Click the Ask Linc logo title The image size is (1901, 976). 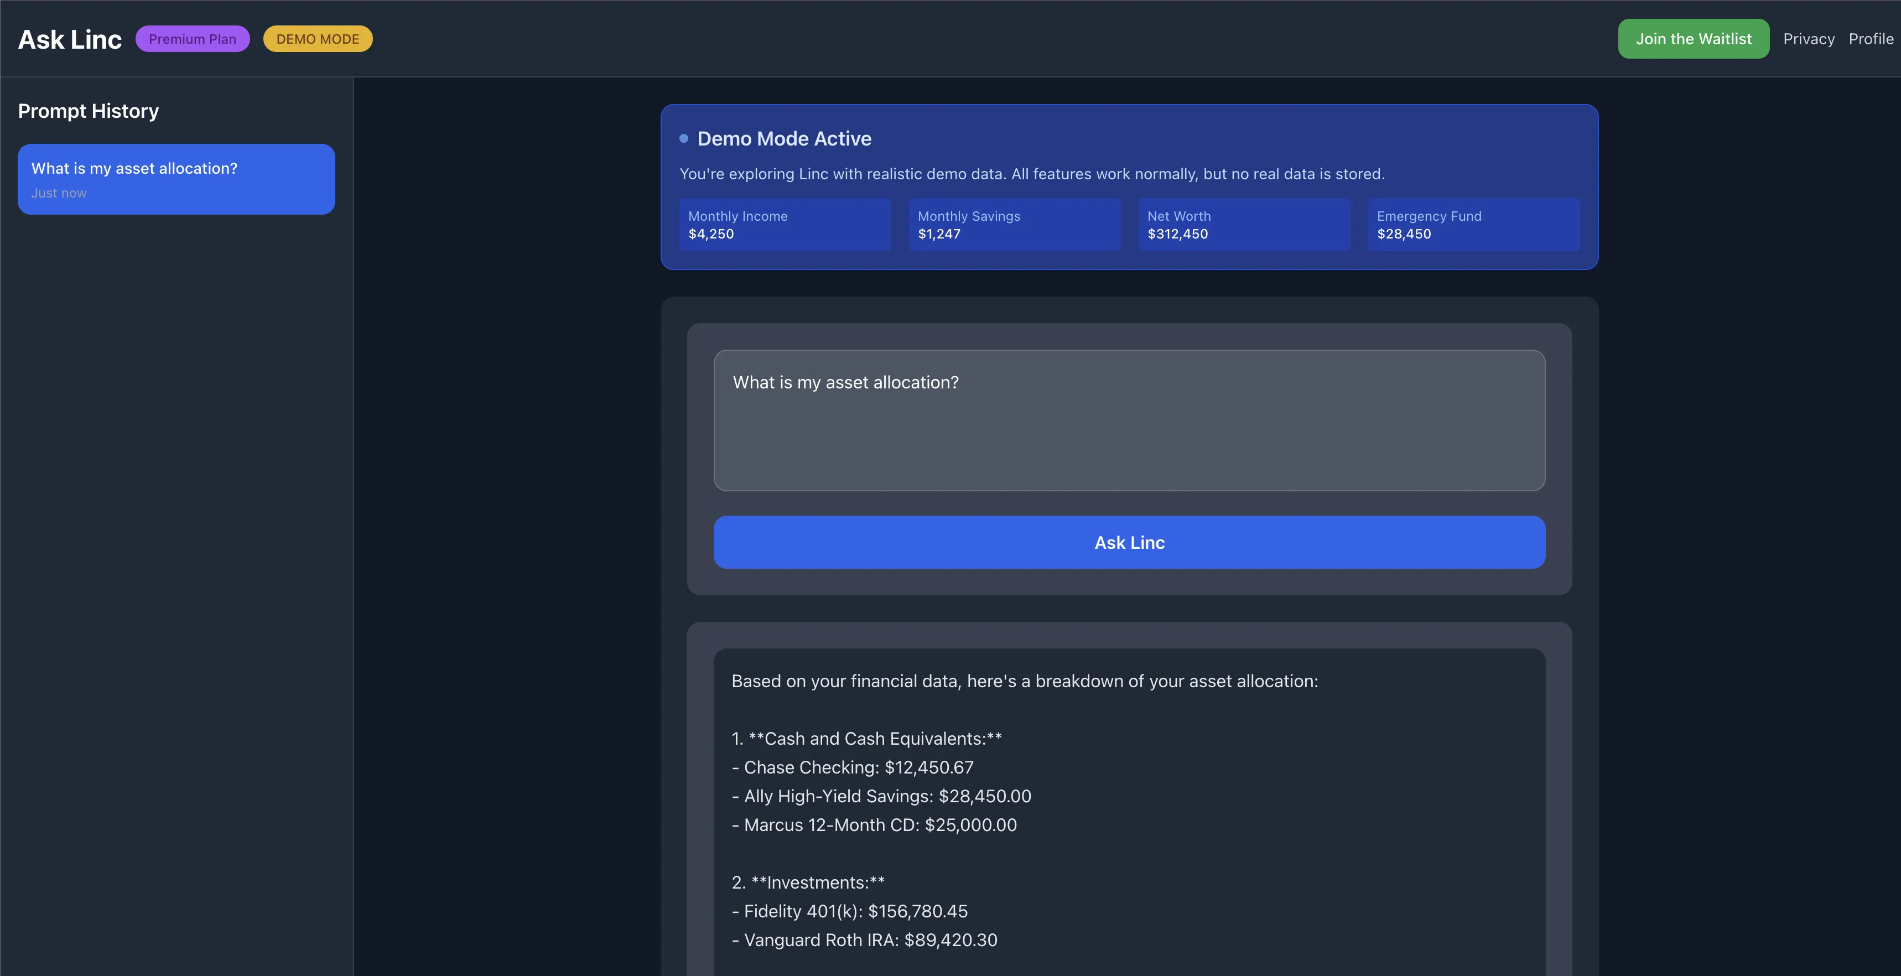[x=69, y=39]
